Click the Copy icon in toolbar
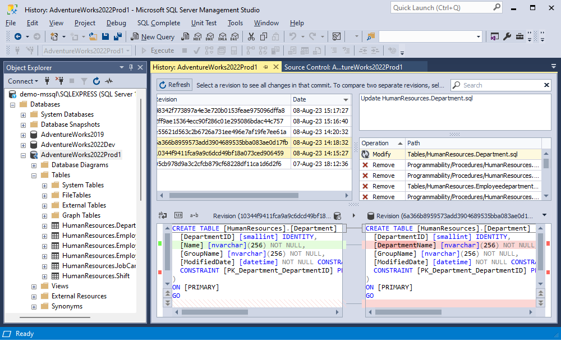 [x=264, y=36]
